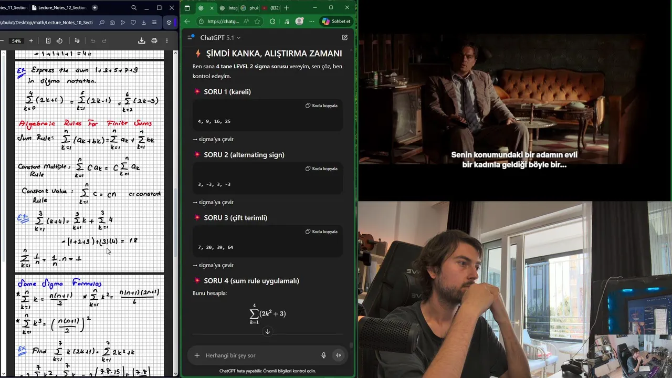Add ChatGPT page to favorites star
This screenshot has width=672, height=378.
coord(257,22)
